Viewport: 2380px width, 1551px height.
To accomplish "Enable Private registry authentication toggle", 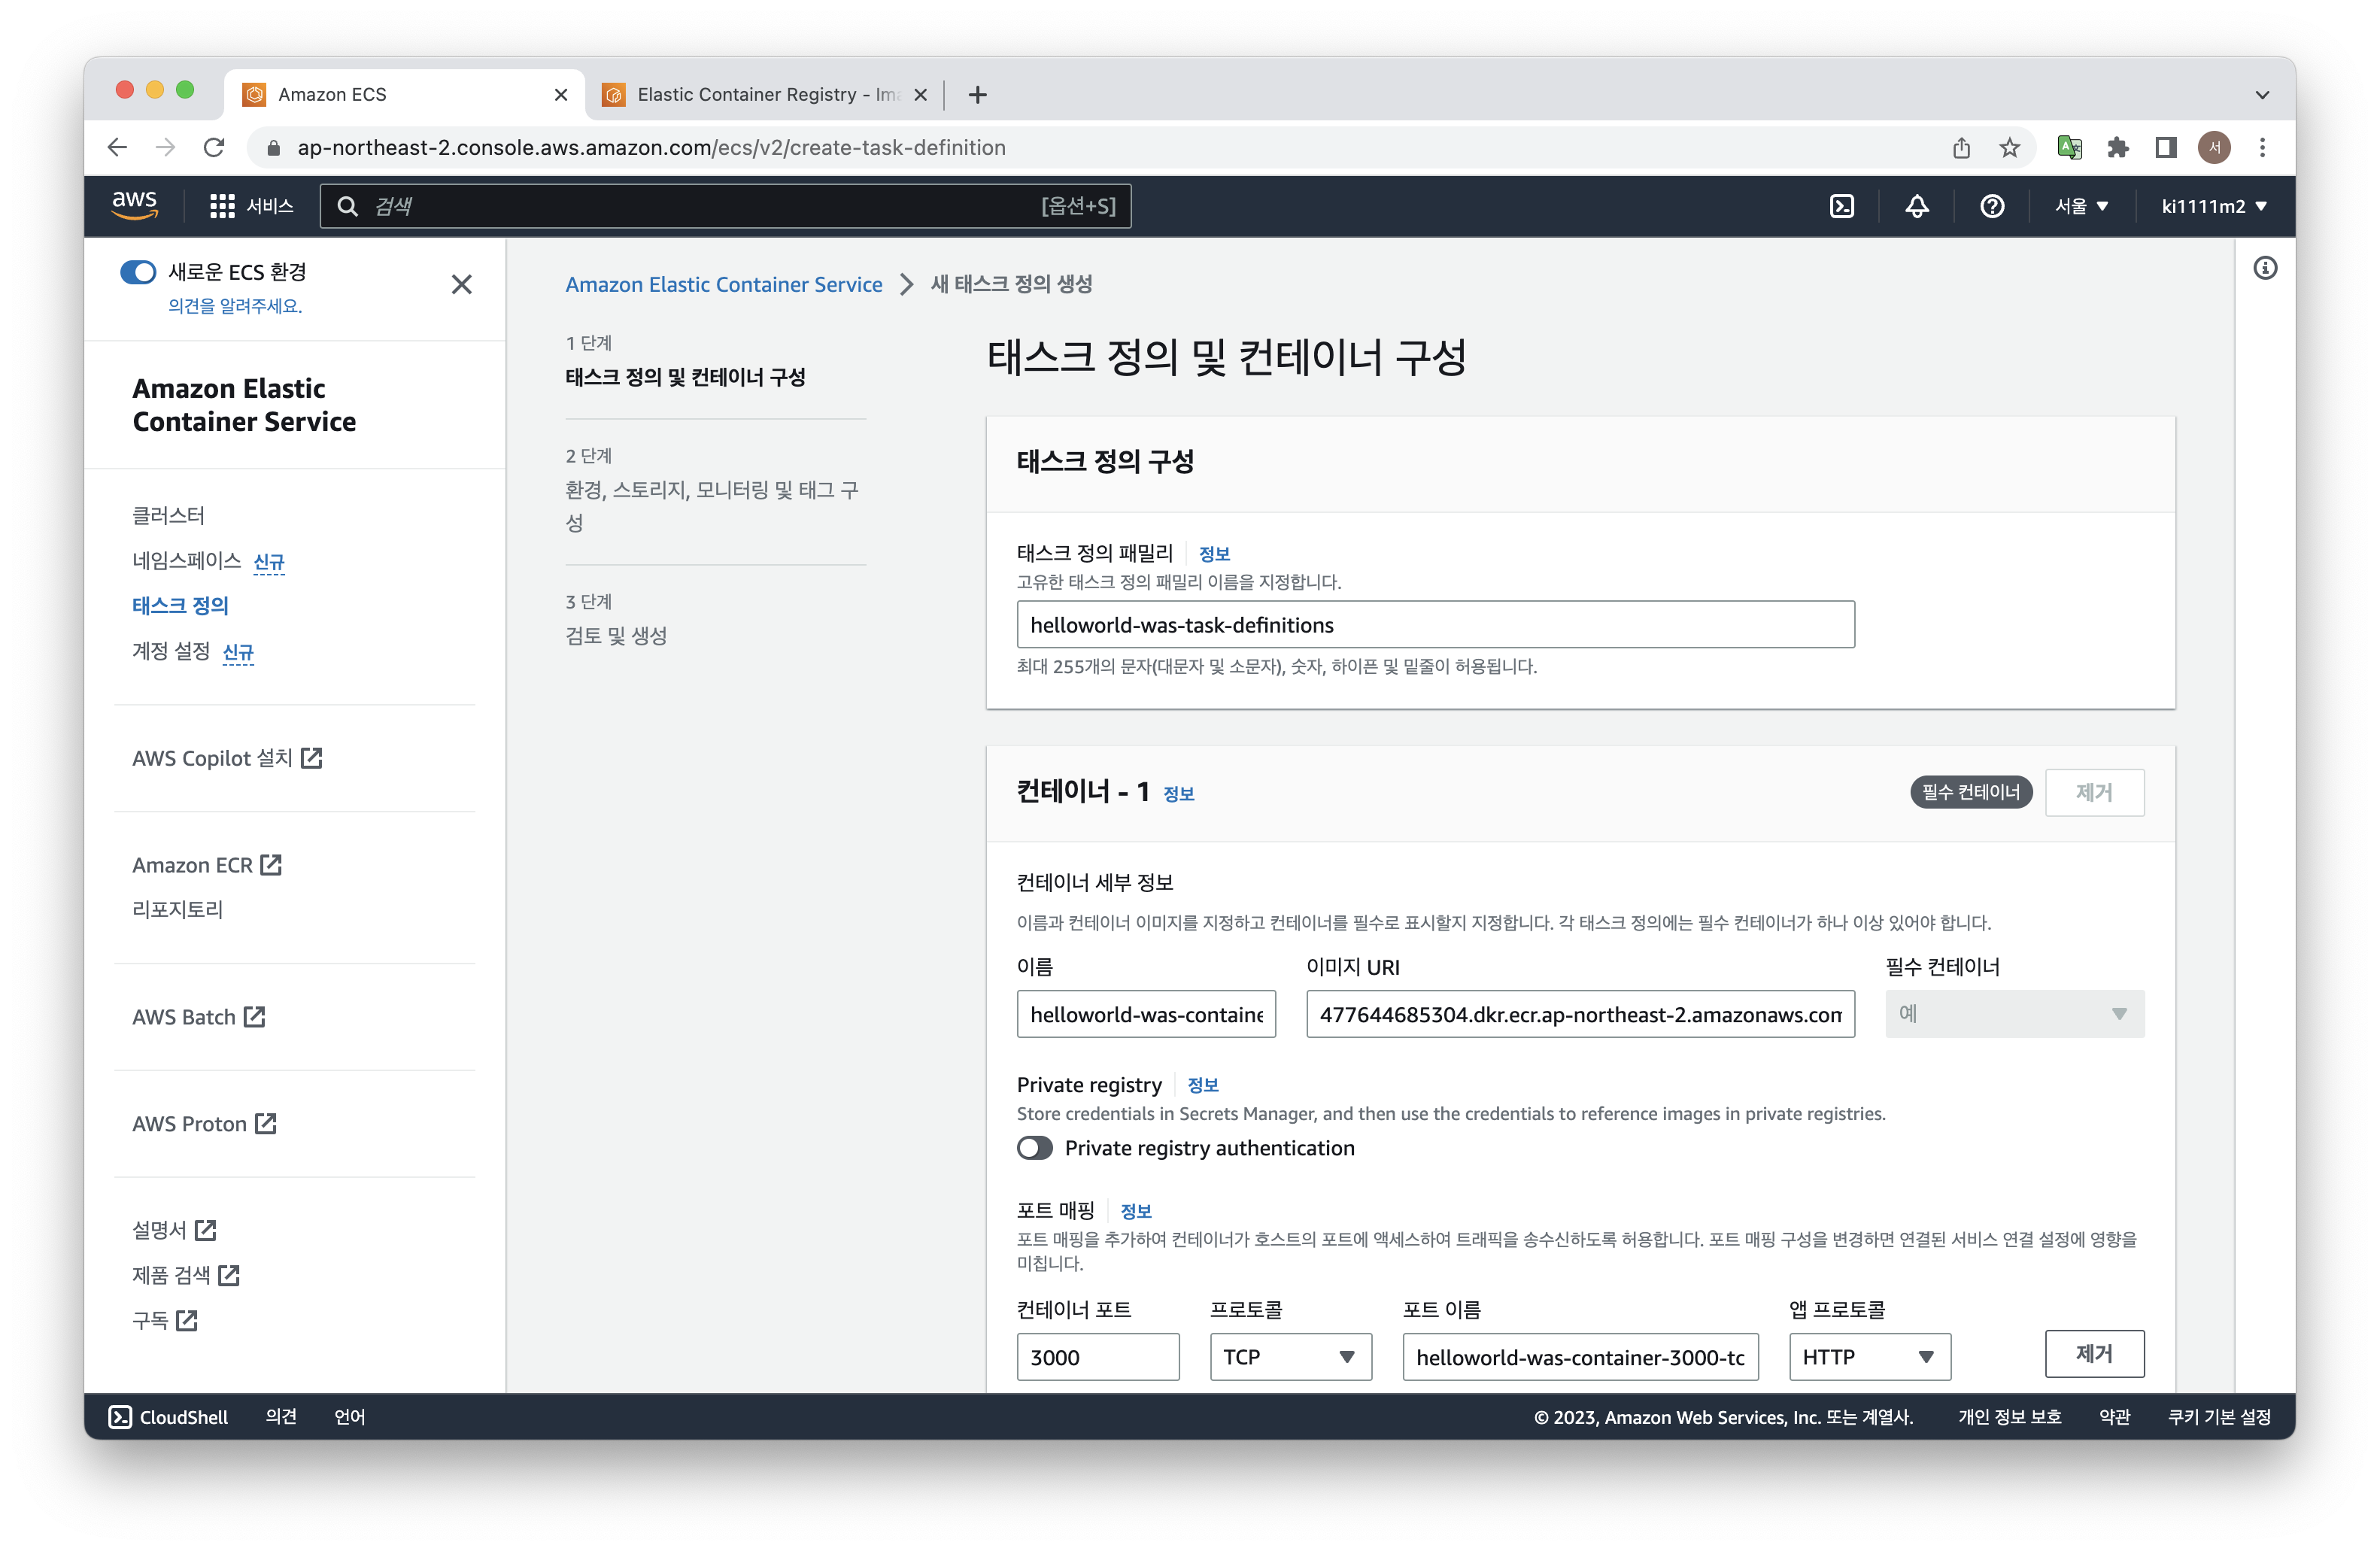I will pyautogui.click(x=1035, y=1148).
